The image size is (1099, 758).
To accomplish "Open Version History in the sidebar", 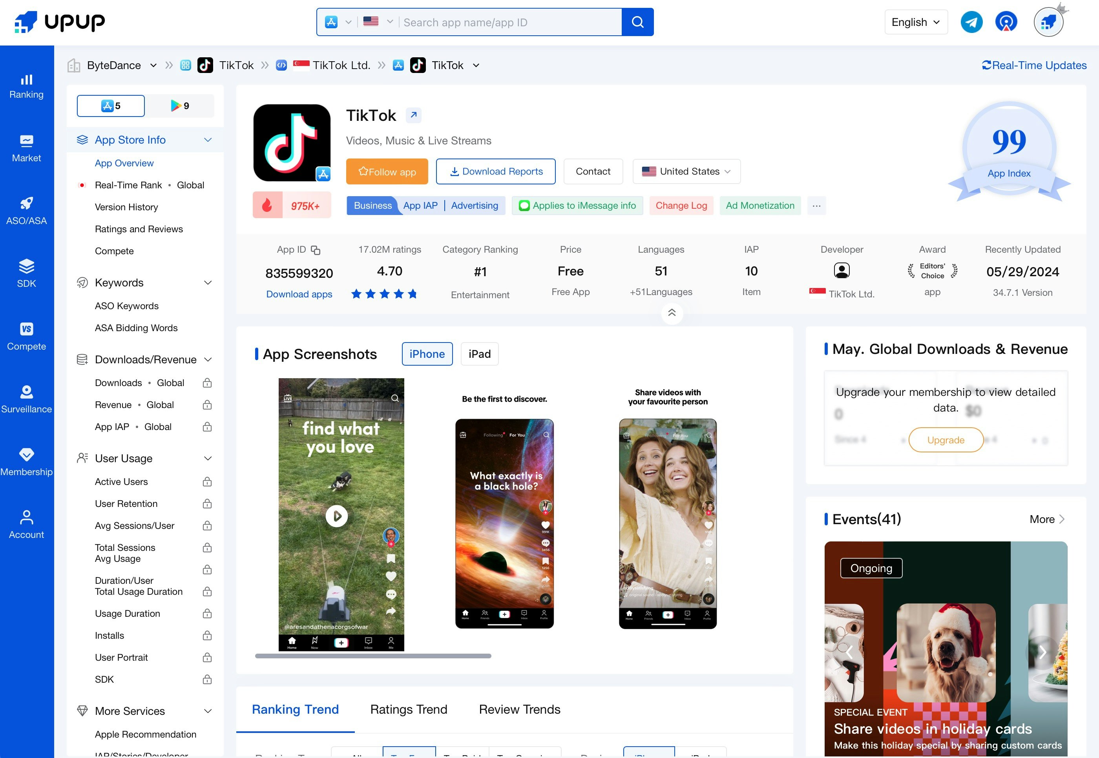I will tap(126, 207).
